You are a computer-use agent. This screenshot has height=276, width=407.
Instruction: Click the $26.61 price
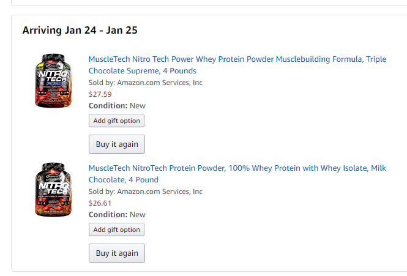[100, 203]
